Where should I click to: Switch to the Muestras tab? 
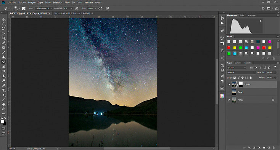tap(252, 15)
